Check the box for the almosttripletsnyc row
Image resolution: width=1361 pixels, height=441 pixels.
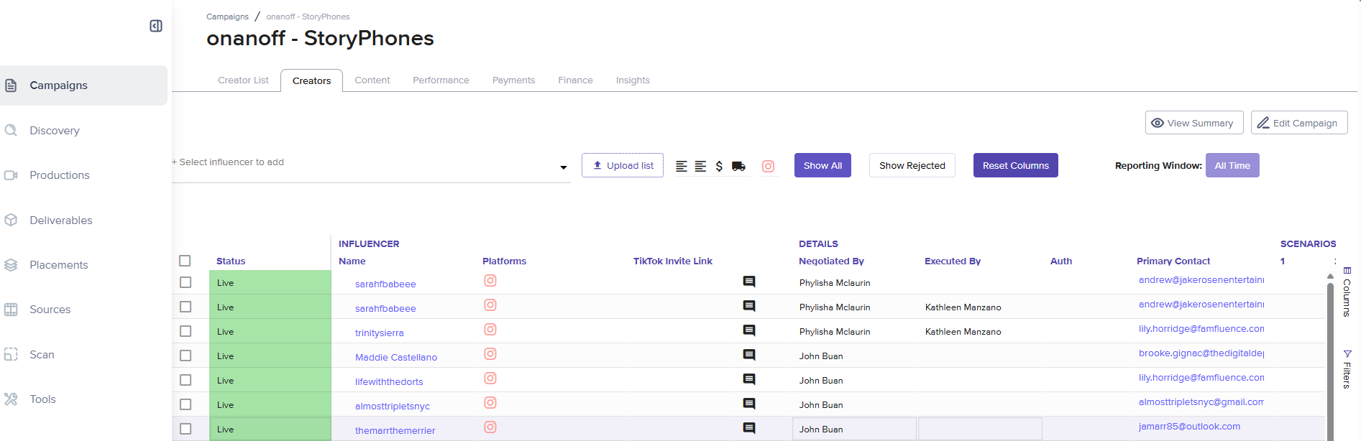tap(185, 404)
